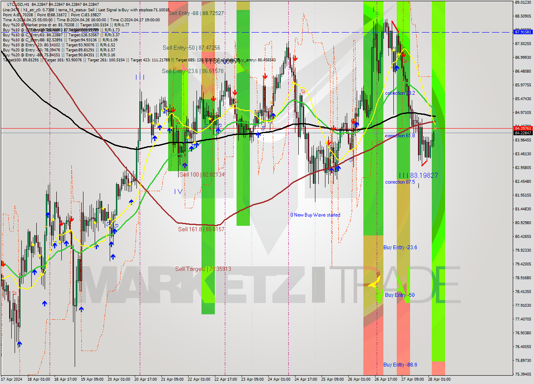534x384 pixels.
Task: Click the 'I V' wave label
Action: 178,192
